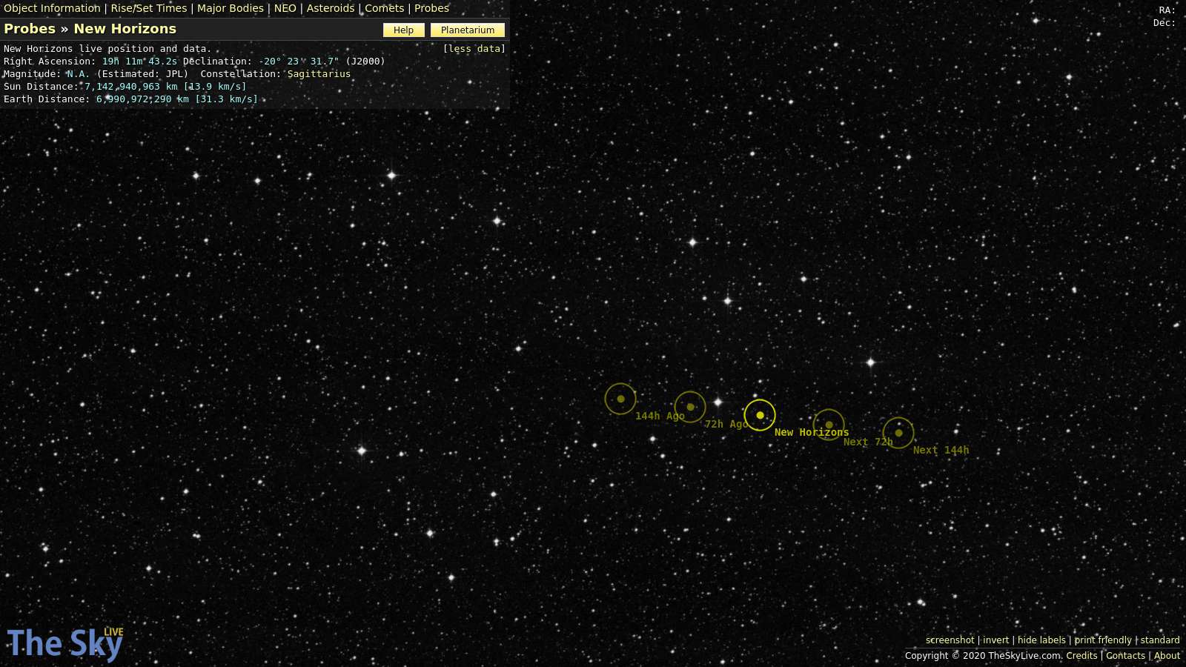
Task: Click the 72h Ago position marker circle
Action: [690, 407]
